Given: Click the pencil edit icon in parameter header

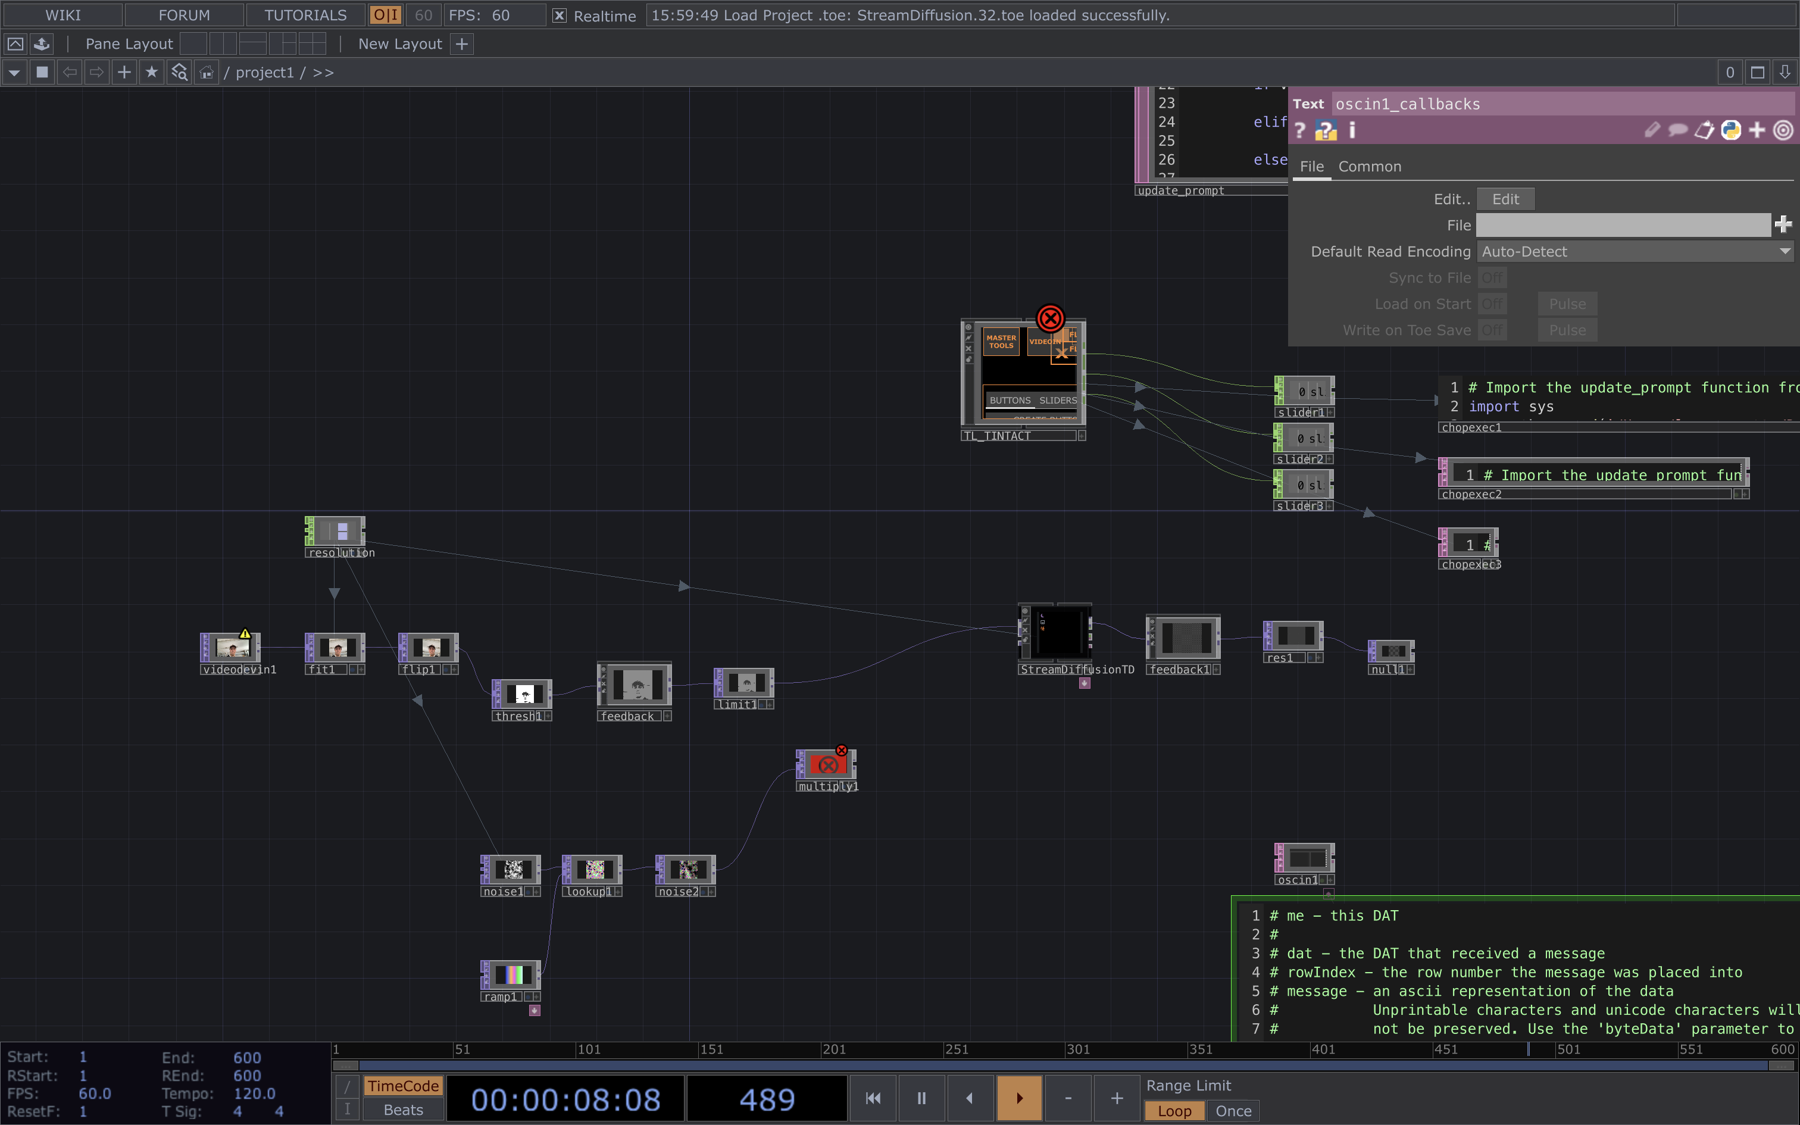Looking at the screenshot, I should click(x=1652, y=131).
